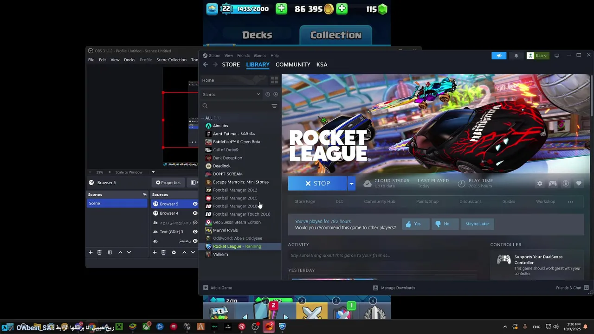Toggle visibility of last OBS text source
Image resolution: width=594 pixels, height=334 pixels.
click(x=195, y=241)
